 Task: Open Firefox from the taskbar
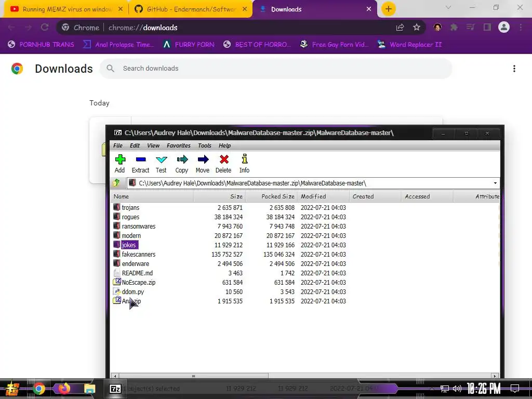[x=64, y=389]
